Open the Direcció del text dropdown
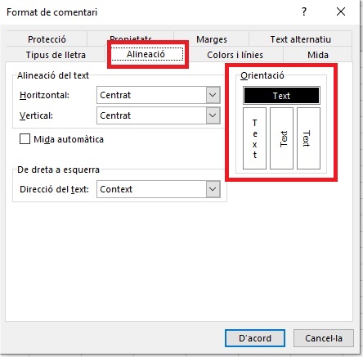This screenshot has height=357, width=363. [159, 189]
